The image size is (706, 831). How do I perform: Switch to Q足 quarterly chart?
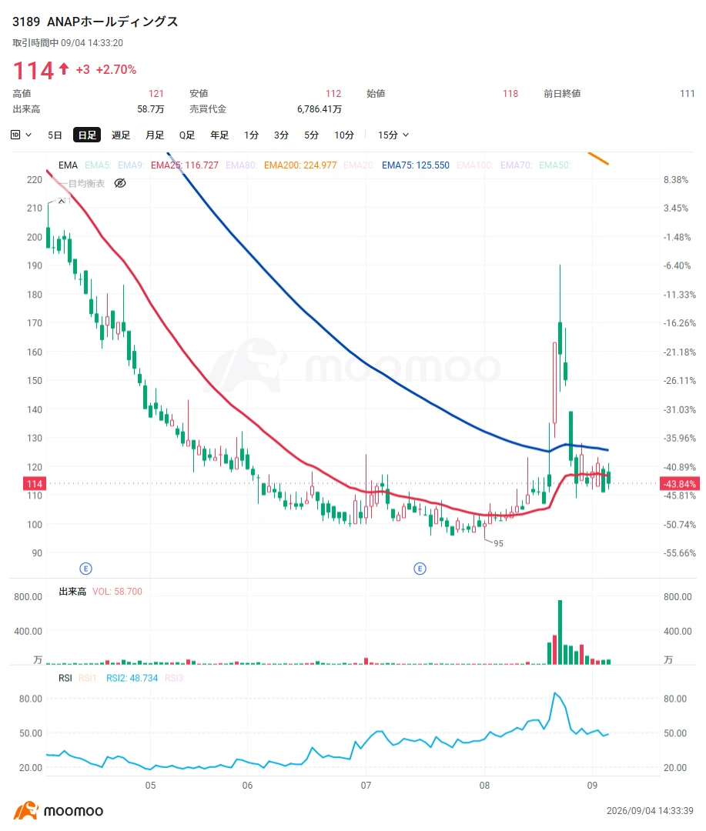pos(187,135)
